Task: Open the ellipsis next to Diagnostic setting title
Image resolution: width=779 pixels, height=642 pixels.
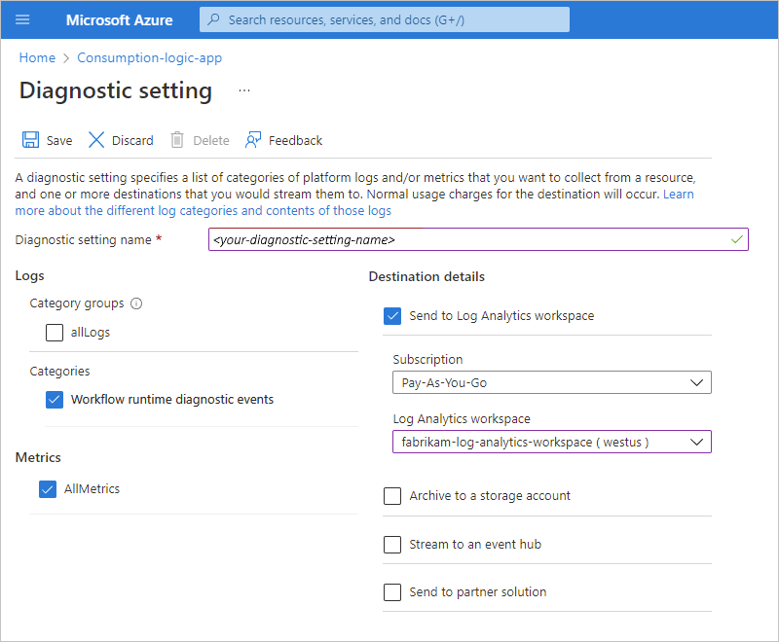Action: click(243, 89)
